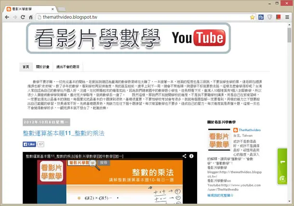Reload the page with the refresh icon
This screenshot has height=206, width=294.
(23, 17)
